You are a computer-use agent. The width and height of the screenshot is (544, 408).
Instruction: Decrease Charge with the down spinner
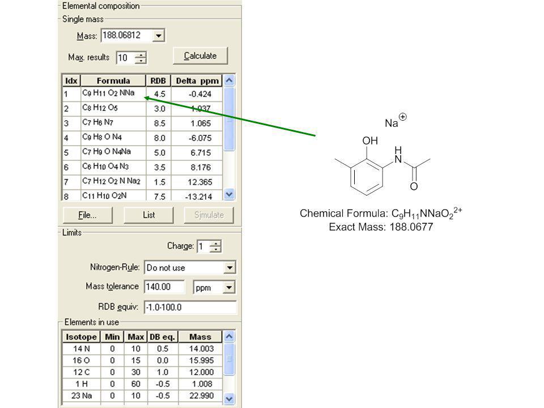click(x=216, y=250)
